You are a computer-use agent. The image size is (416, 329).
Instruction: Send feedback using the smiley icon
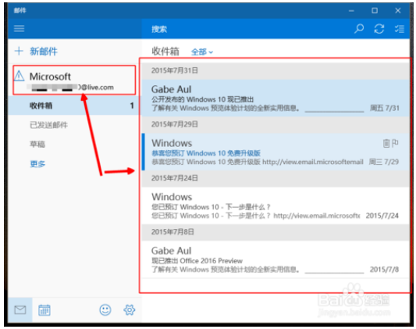(x=105, y=309)
